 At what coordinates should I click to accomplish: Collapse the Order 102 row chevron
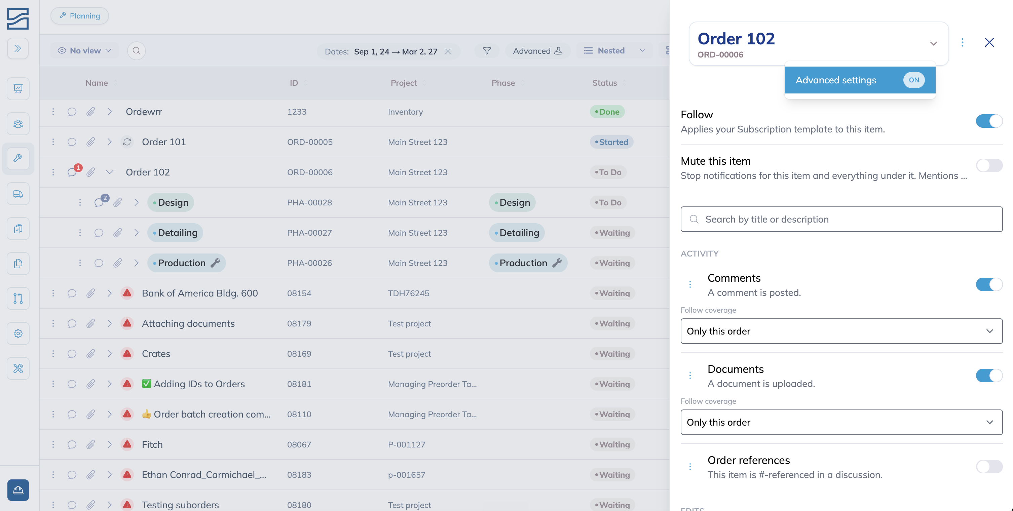110,172
